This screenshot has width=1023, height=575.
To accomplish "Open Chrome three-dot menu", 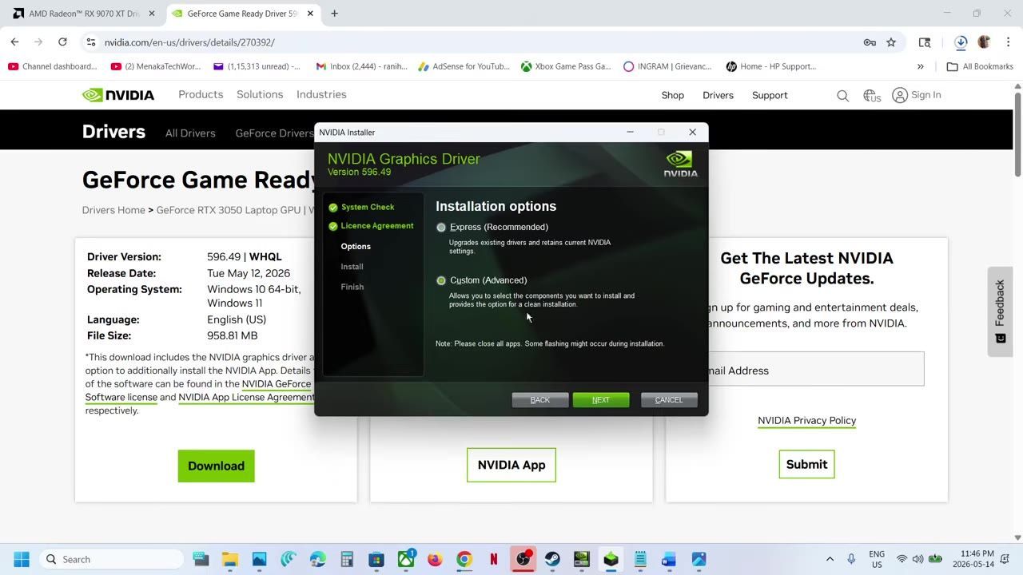I will [1008, 42].
